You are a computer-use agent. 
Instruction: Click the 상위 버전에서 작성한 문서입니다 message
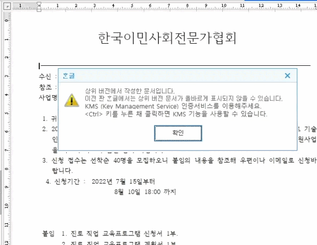point(130,91)
